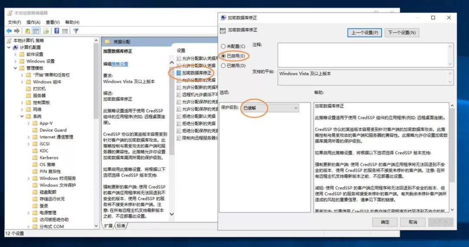Click the 帮助 text scrollbar down arrow
The width and height of the screenshot is (469, 247).
[x=452, y=210]
